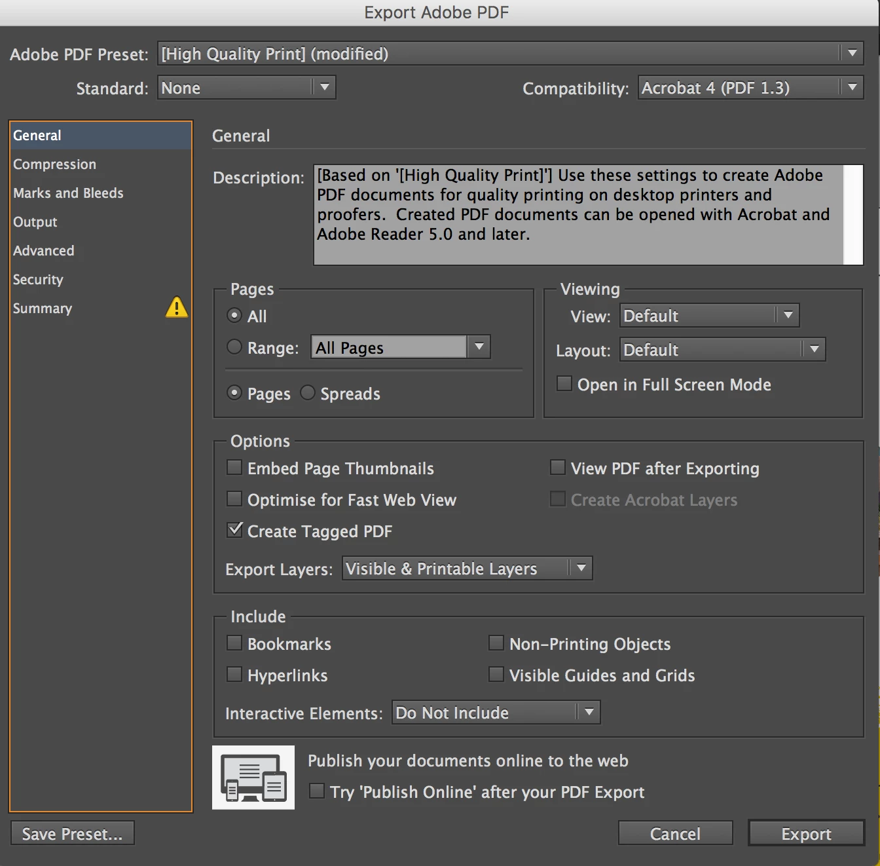
Task: Tick Non-Printing Objects checkbox
Action: point(496,643)
